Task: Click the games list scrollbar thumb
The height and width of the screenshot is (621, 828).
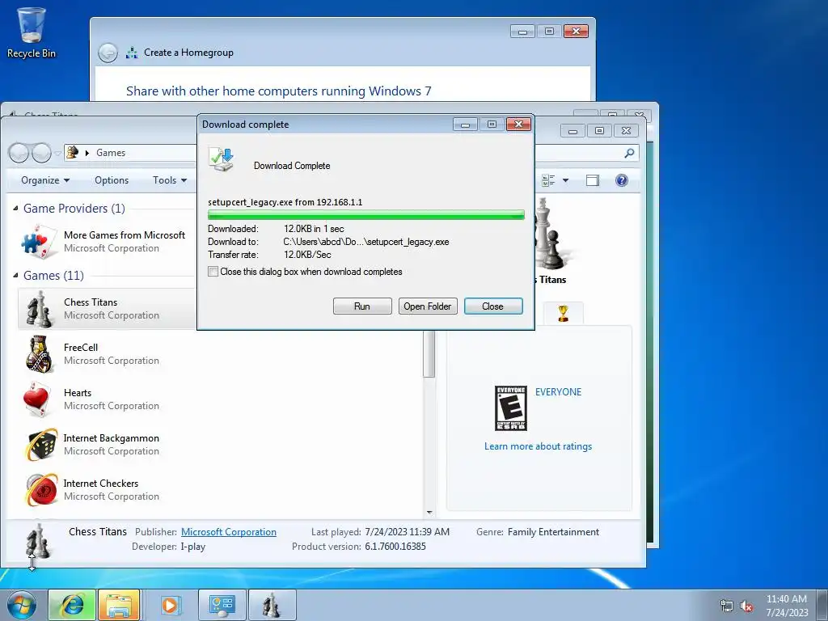Action: pos(429,354)
